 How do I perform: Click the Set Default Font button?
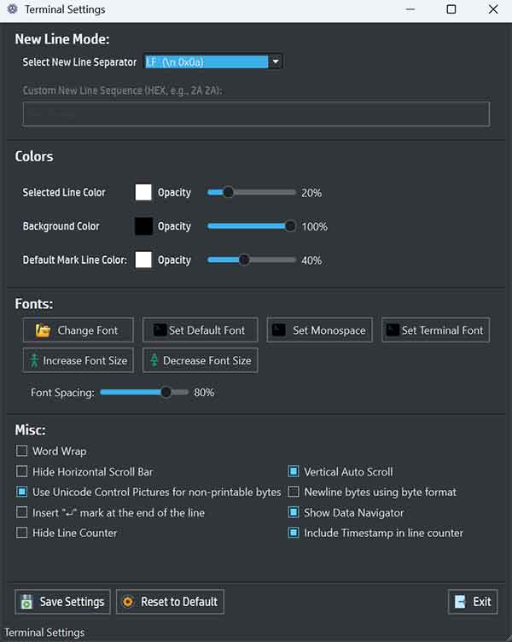tap(199, 330)
